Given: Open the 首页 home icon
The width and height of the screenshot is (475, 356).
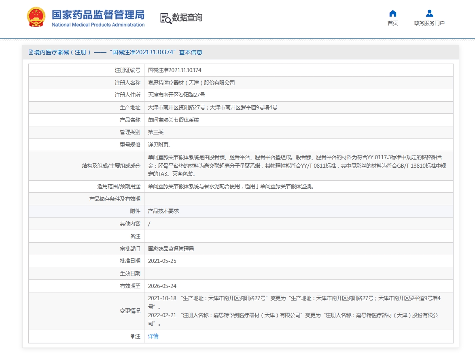Looking at the screenshot, I should [x=392, y=13].
